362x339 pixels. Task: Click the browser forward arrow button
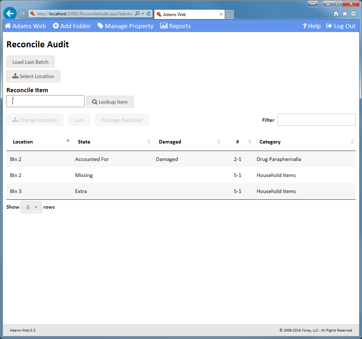(22, 14)
